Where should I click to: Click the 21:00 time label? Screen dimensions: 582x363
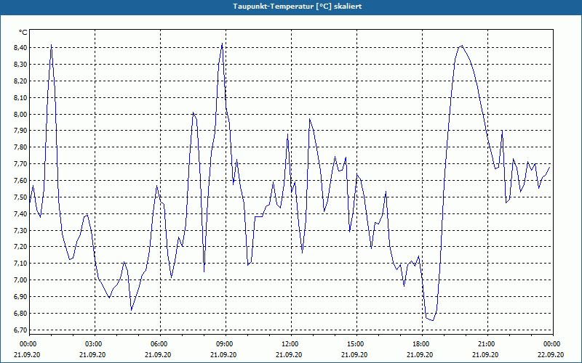[486, 344]
